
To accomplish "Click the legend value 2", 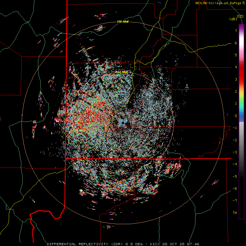I will tap(236, 92).
